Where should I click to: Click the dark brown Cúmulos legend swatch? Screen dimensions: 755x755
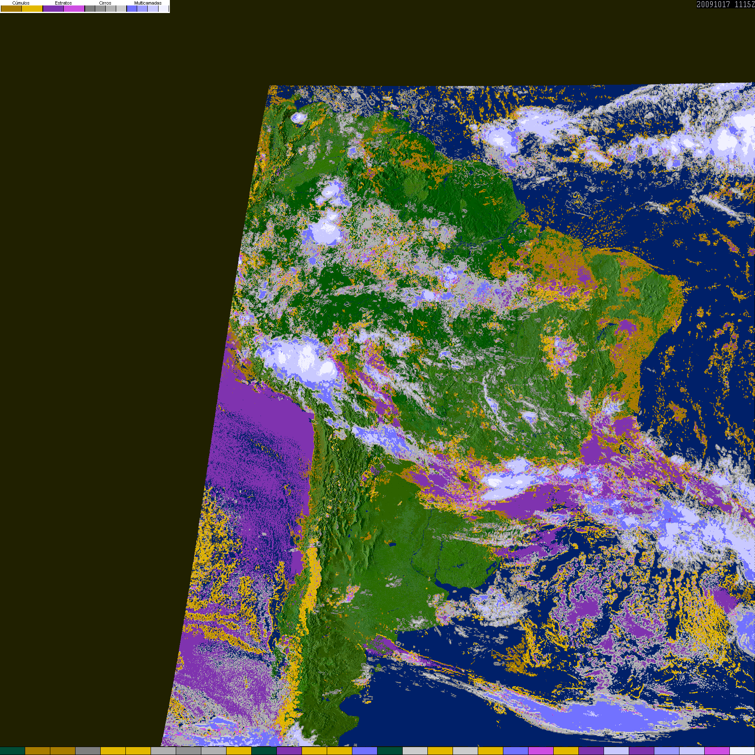coord(11,8)
